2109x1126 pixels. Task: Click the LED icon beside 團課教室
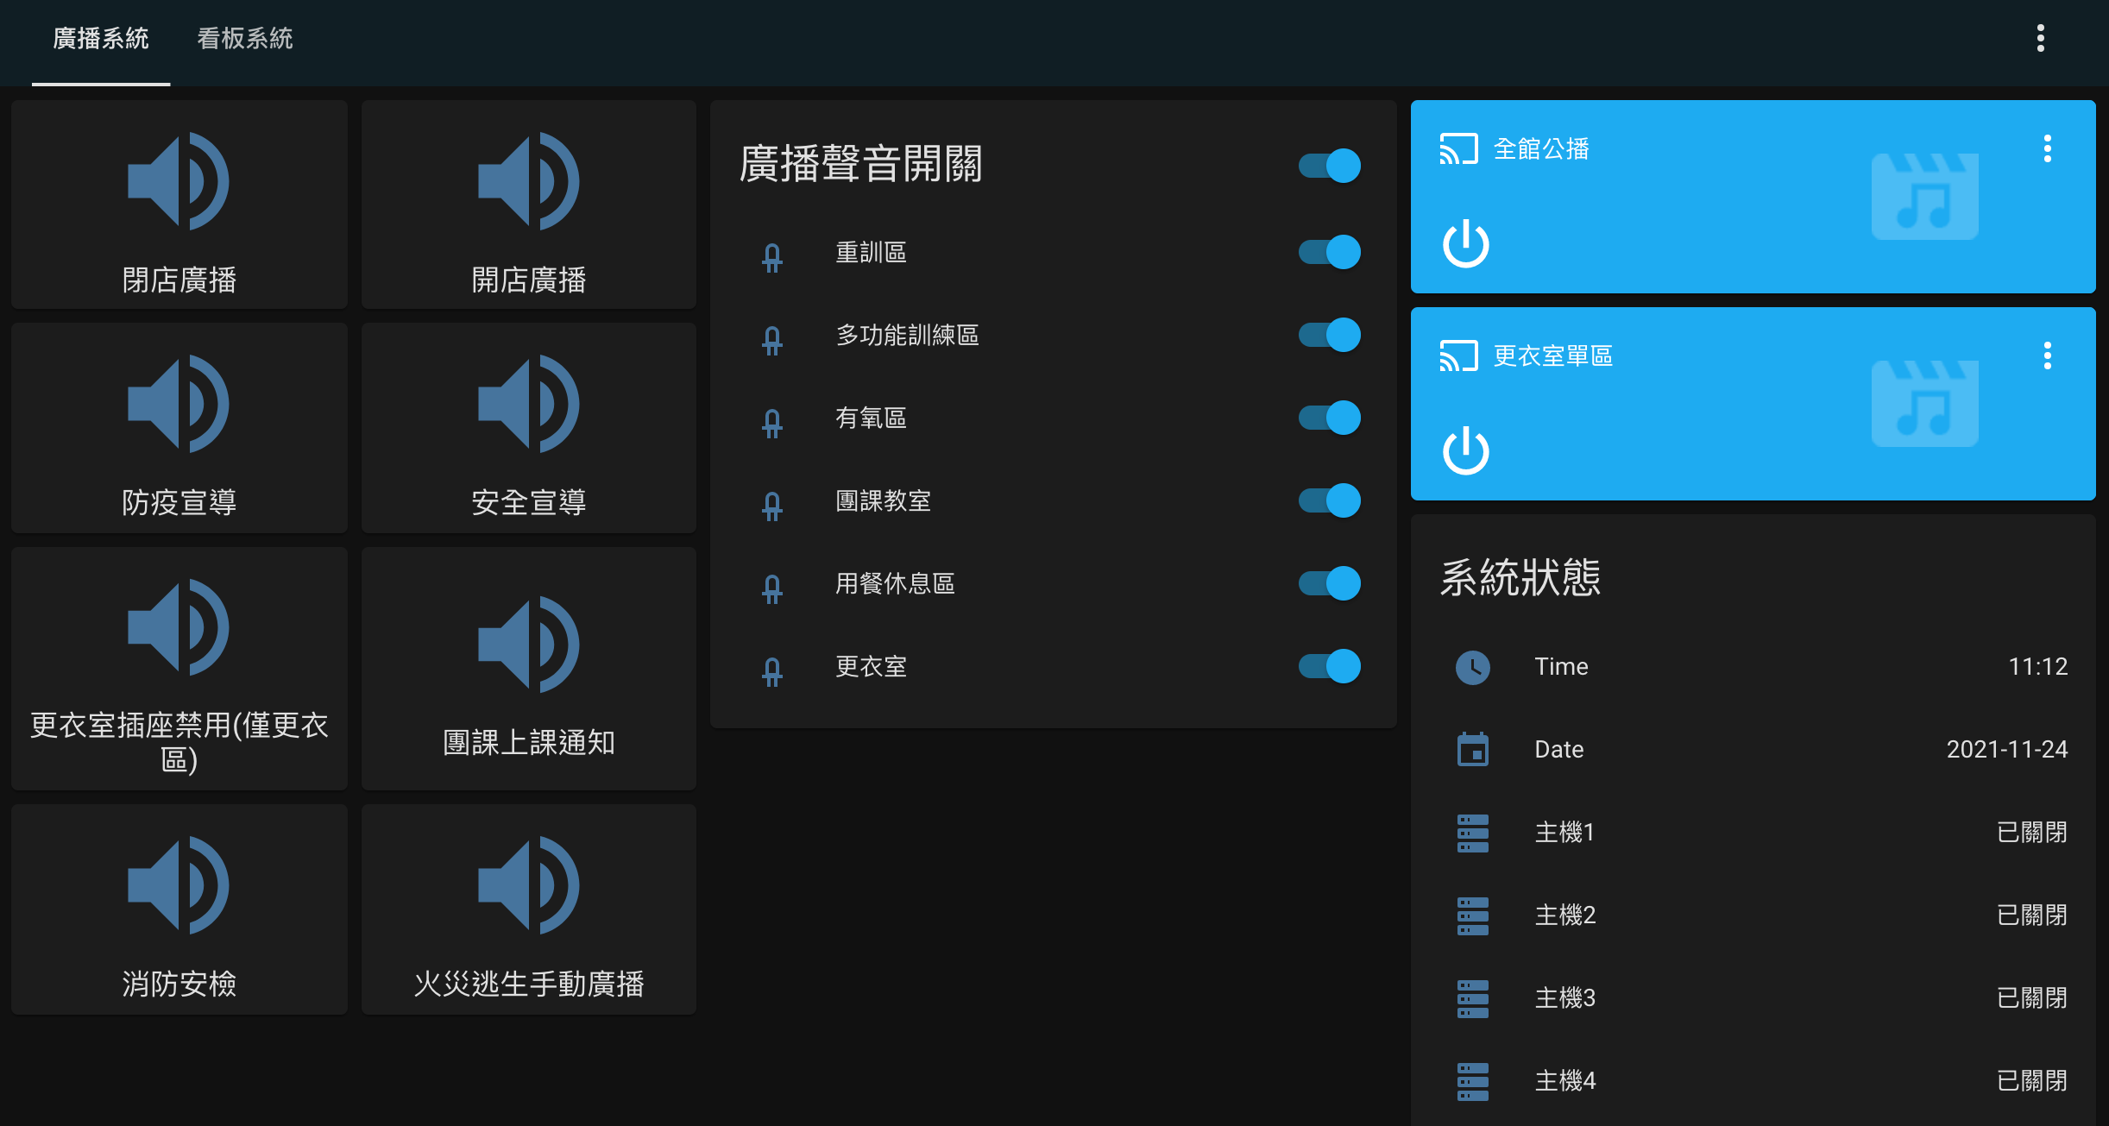(x=772, y=506)
